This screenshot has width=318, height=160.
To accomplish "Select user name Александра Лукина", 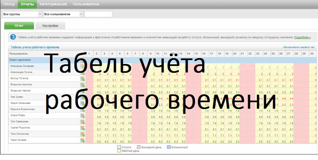I will click(x=21, y=72).
